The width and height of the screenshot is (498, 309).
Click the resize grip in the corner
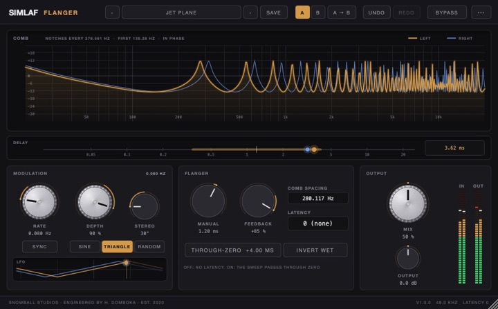click(494, 305)
